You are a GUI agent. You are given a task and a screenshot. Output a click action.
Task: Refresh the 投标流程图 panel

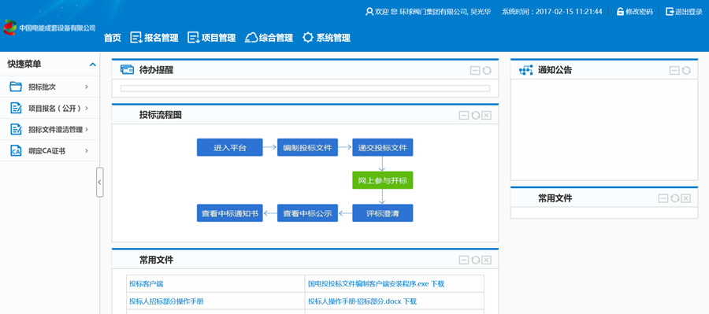[x=475, y=115]
